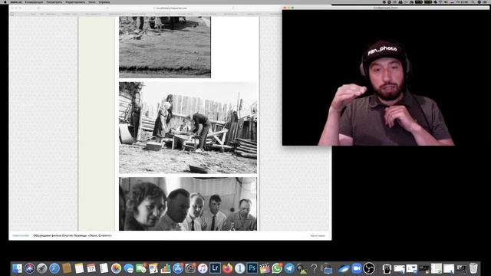Viewport: 491px width, 276px height.
Task: Open iTunes music app in dock
Action: (203, 268)
